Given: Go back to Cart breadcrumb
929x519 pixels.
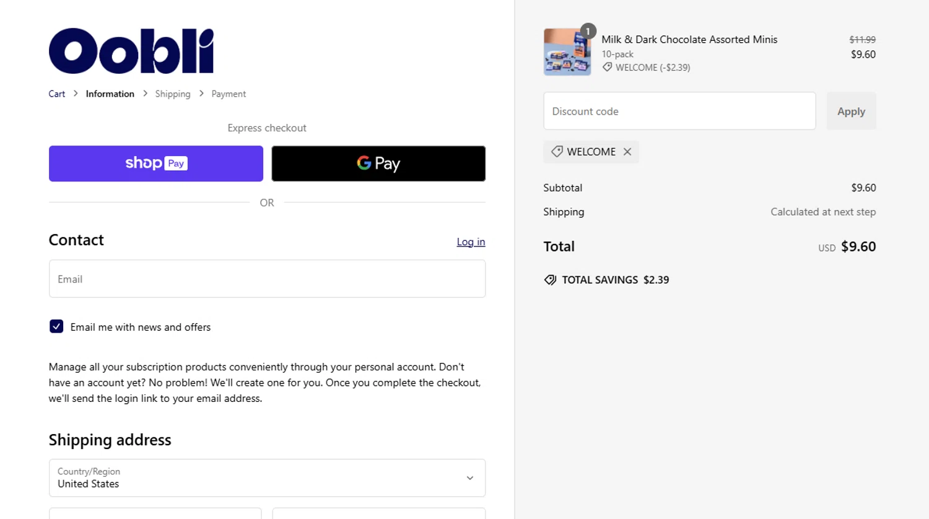Looking at the screenshot, I should [x=57, y=94].
